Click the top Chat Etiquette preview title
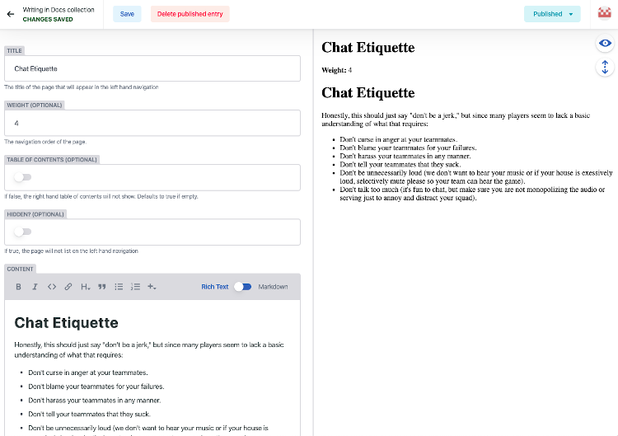This screenshot has height=436, width=618. point(368,47)
